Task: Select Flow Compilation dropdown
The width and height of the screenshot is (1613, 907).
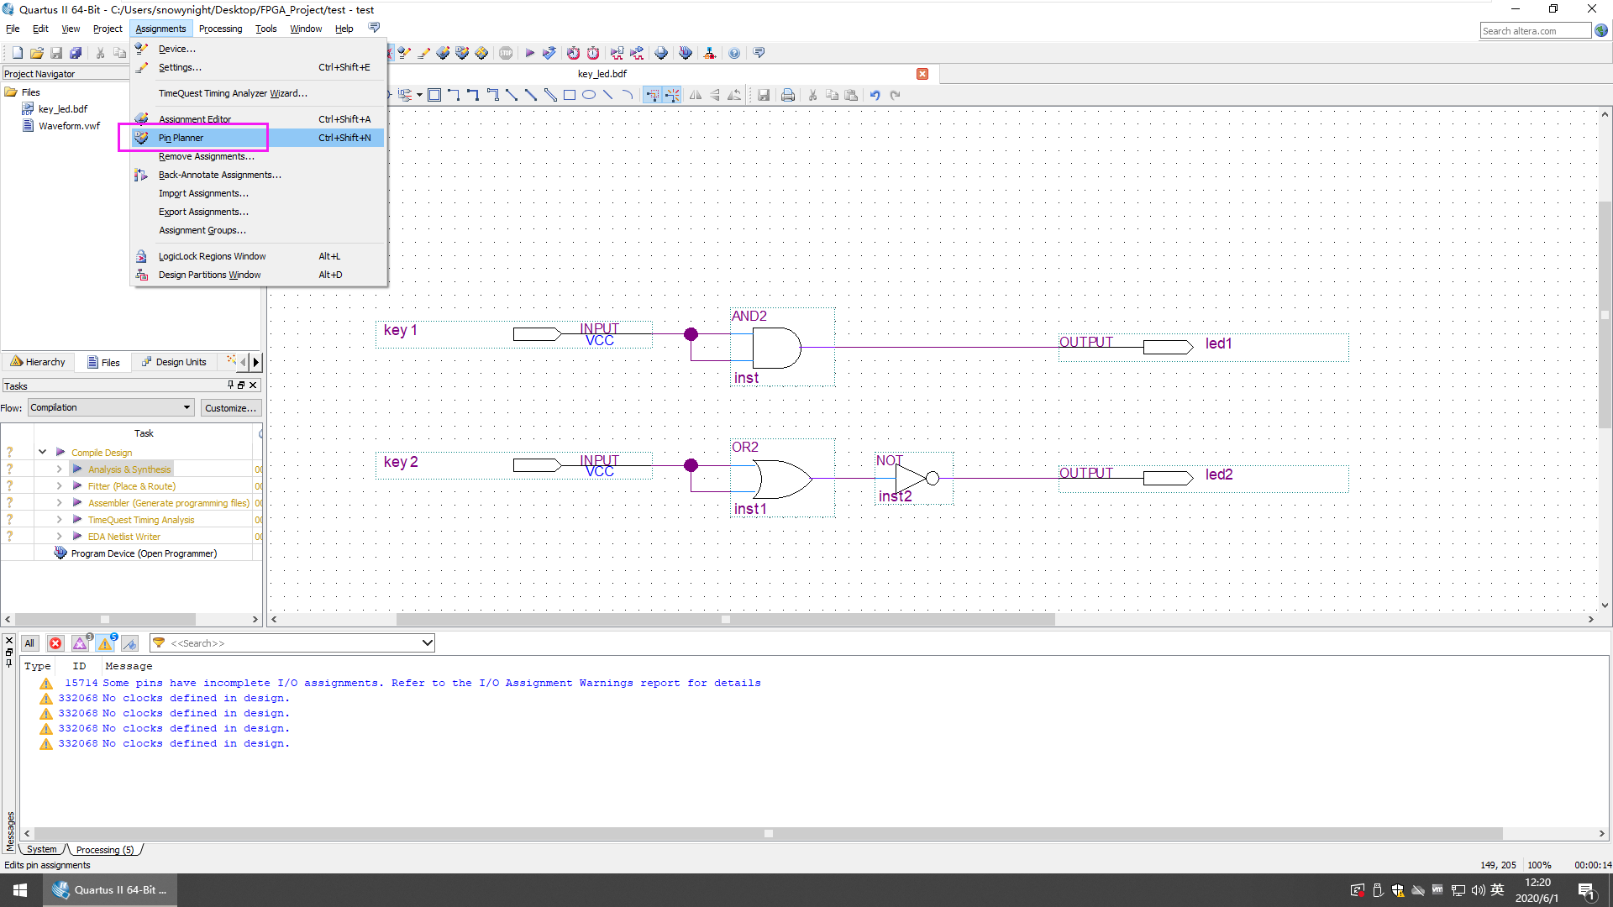Action: coord(110,407)
